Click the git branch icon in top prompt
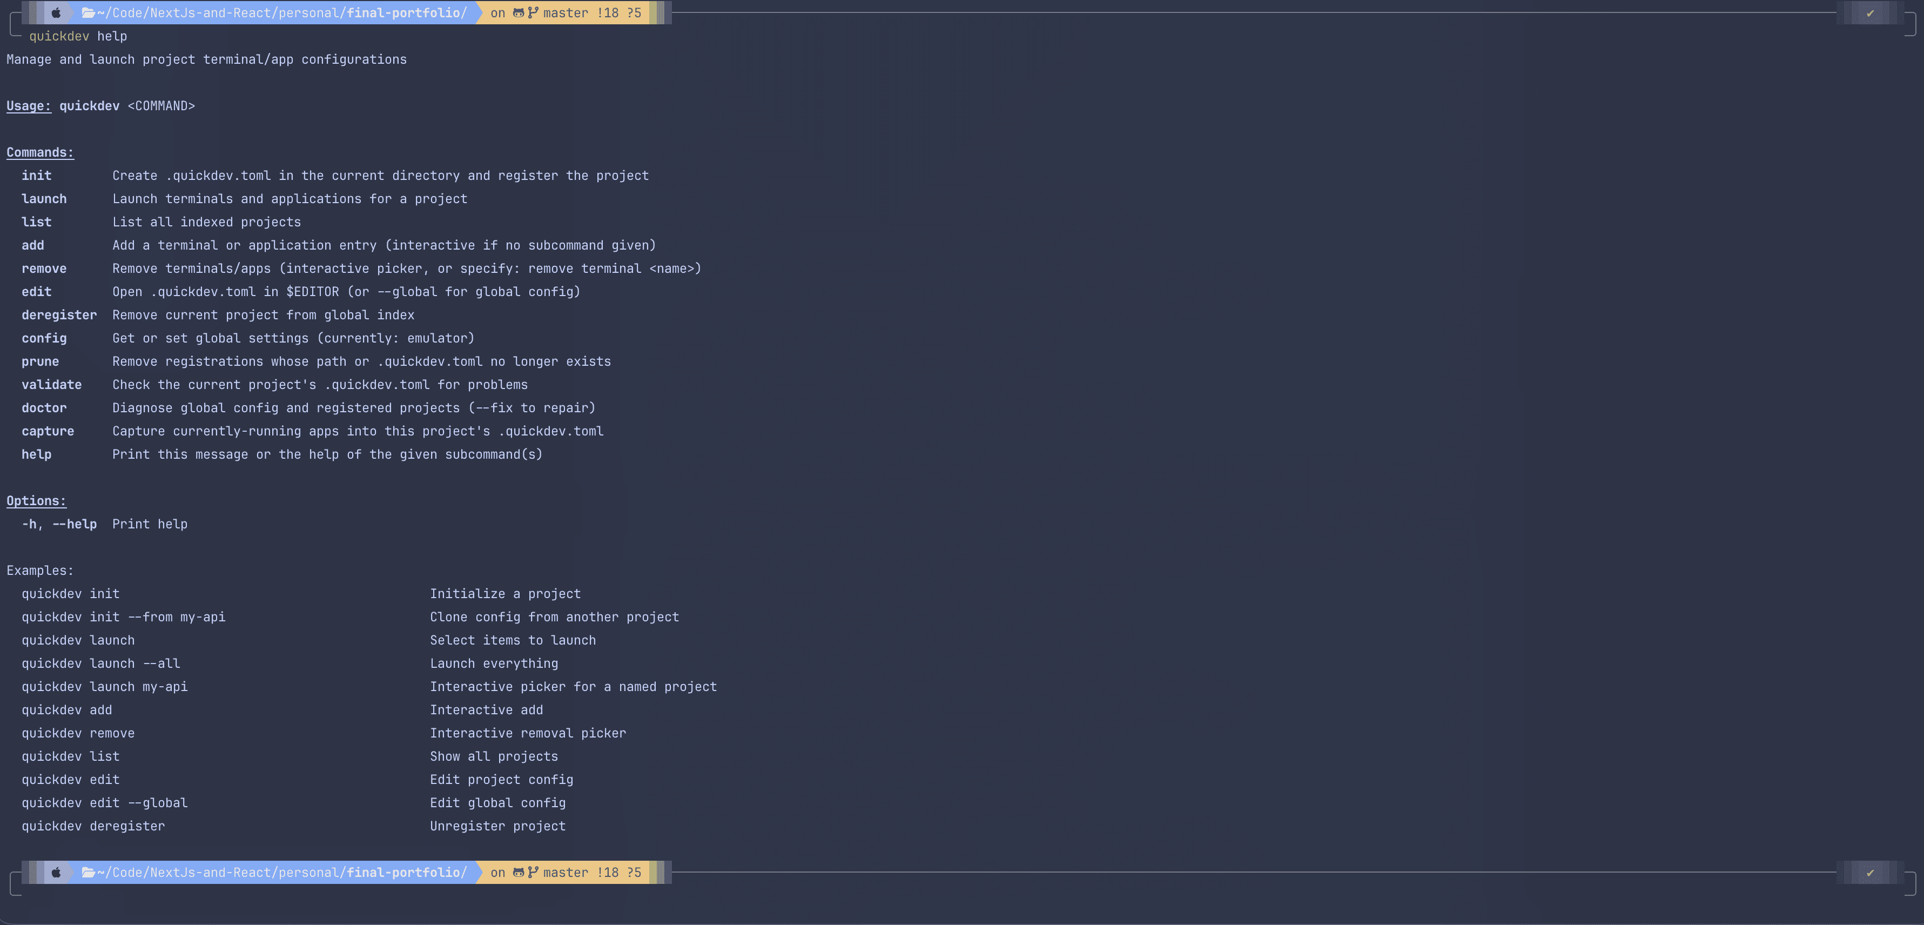Image resolution: width=1924 pixels, height=925 pixels. click(x=533, y=13)
